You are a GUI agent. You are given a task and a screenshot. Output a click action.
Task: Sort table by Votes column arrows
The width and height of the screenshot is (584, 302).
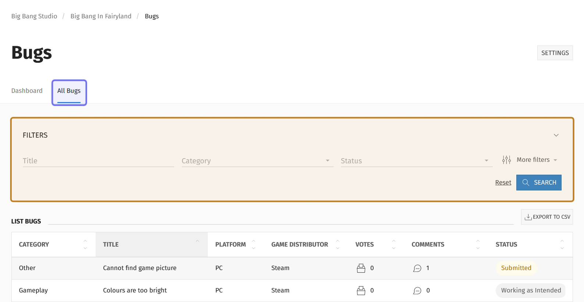pos(394,244)
